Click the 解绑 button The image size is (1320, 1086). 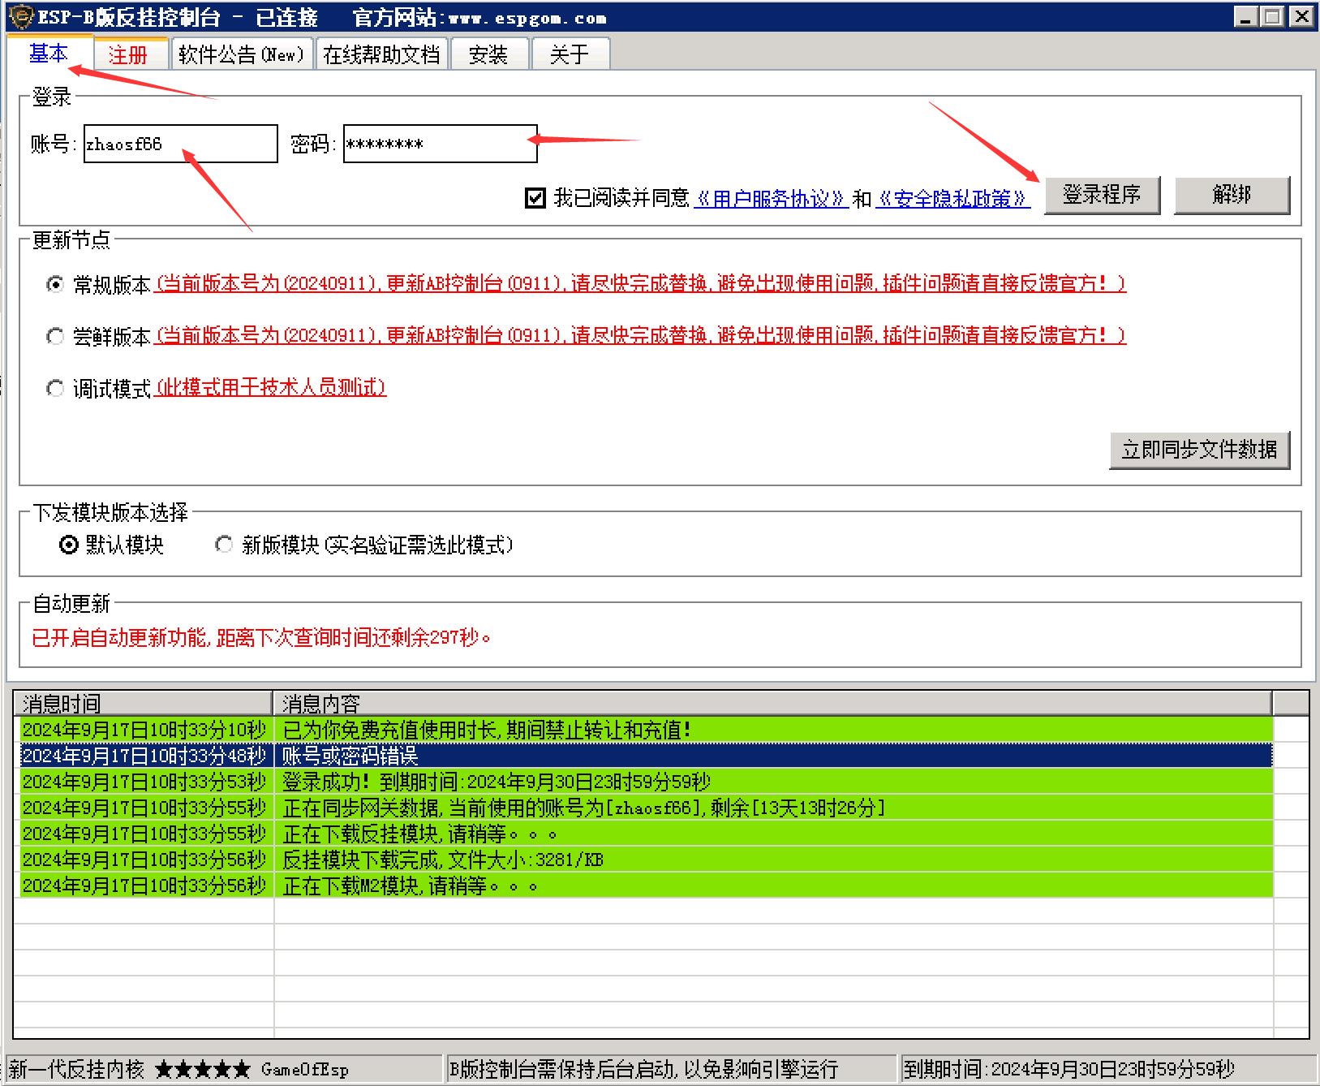click(1232, 195)
